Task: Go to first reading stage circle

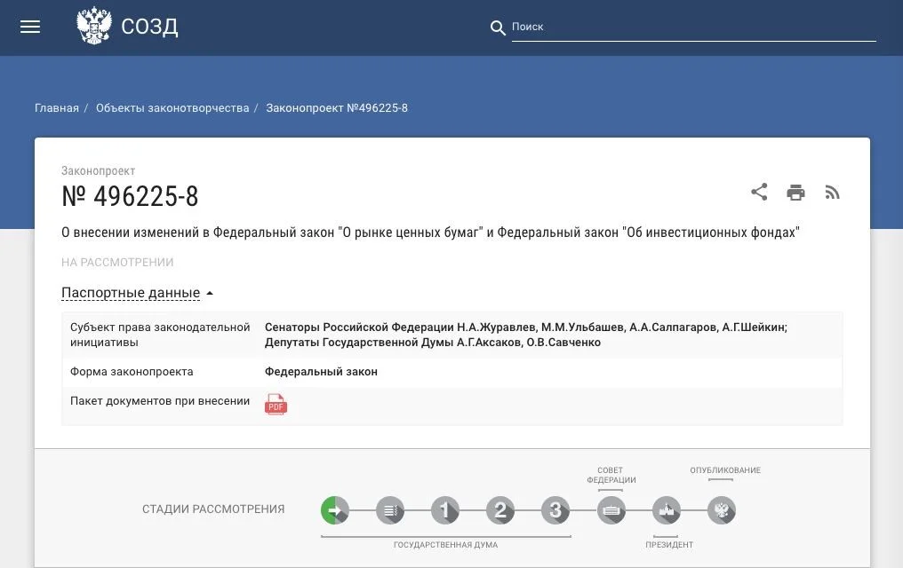Action: coord(445,510)
